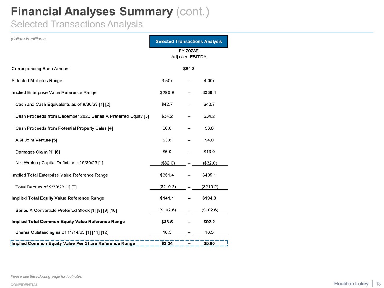384x288 pixels.
Task: Select the $351.4 total enterprise value
Action: coord(167,175)
